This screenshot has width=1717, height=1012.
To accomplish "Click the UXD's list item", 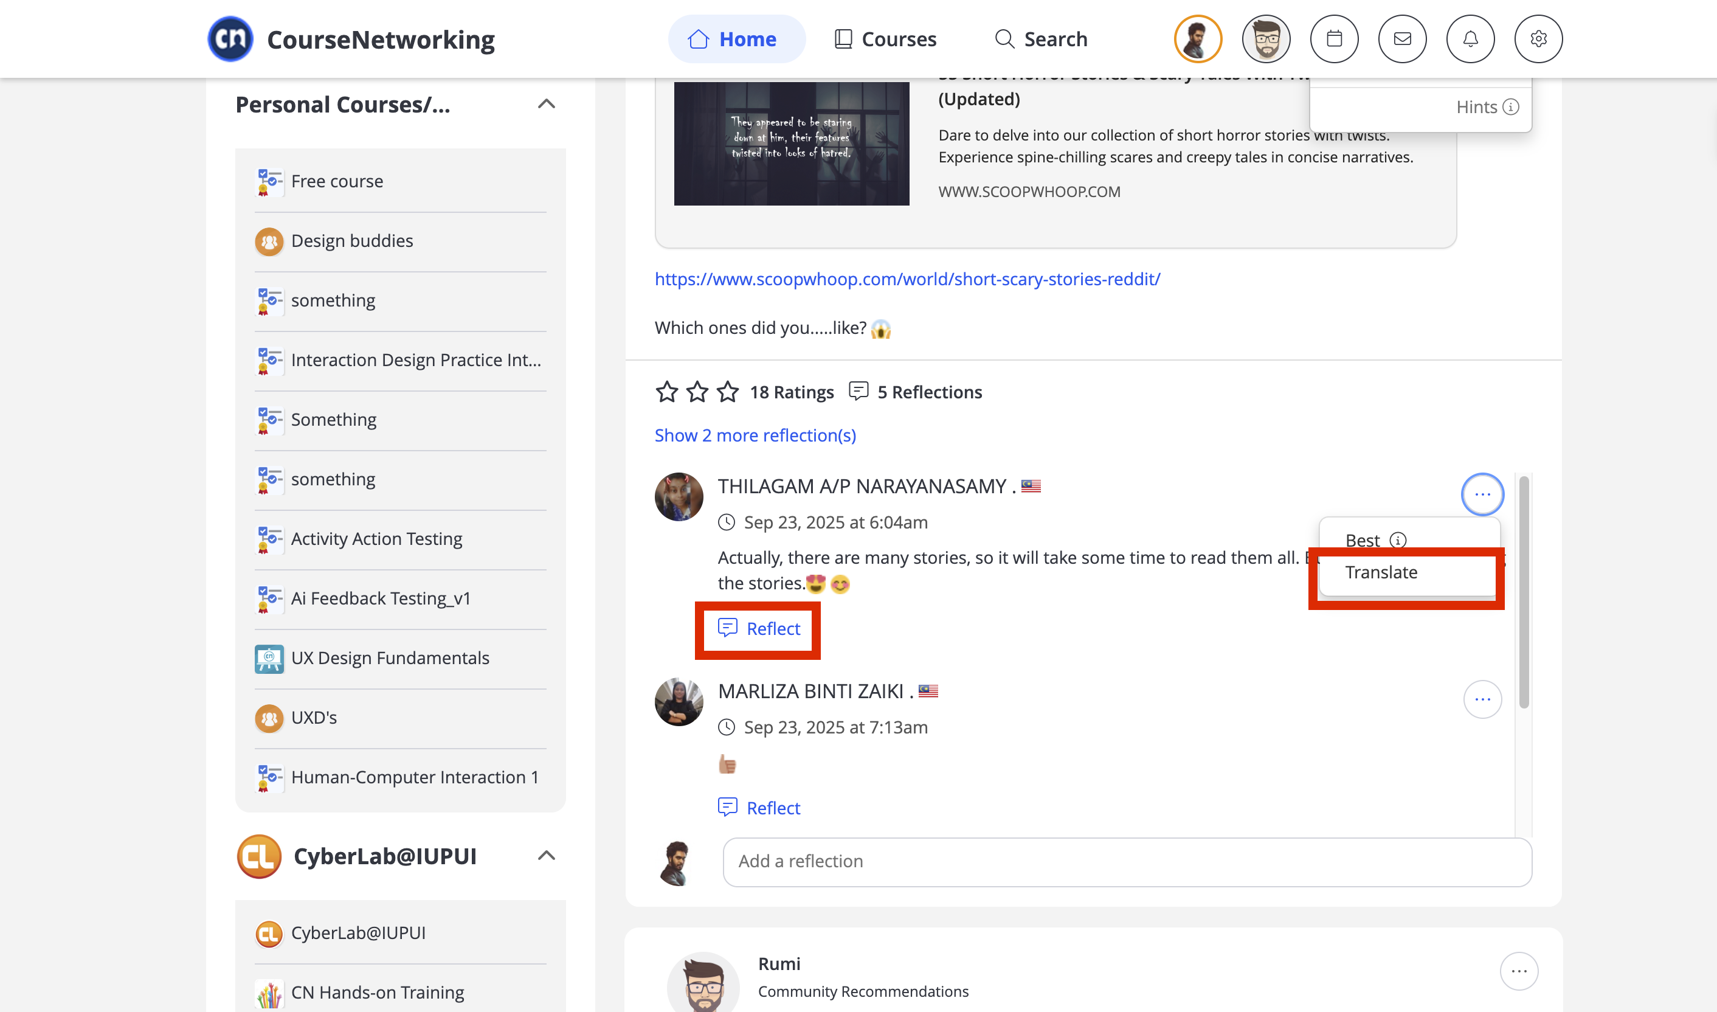I will pyautogui.click(x=401, y=718).
